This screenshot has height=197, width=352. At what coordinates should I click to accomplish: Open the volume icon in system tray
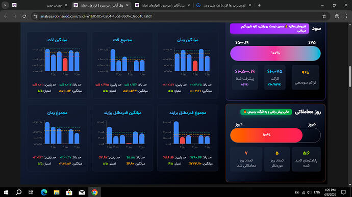tap(309, 192)
